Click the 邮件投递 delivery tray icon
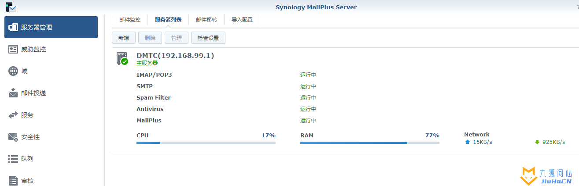 click(x=13, y=93)
